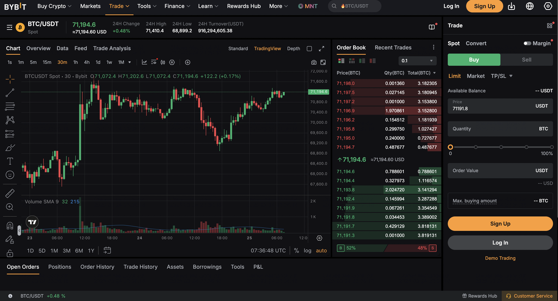This screenshot has width=558, height=301.
Task: Open the candlestick chart type icon
Action: click(163, 62)
